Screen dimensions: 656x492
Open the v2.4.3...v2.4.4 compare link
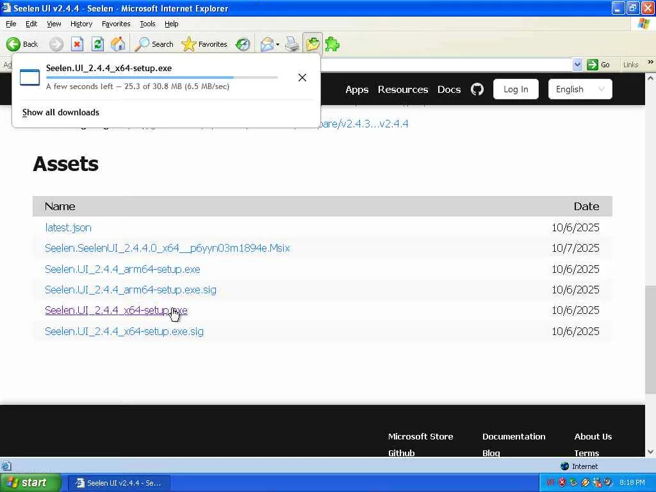(364, 124)
